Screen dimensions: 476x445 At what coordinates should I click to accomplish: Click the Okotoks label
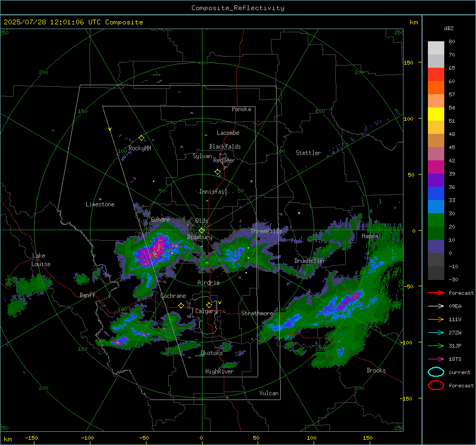click(x=212, y=353)
